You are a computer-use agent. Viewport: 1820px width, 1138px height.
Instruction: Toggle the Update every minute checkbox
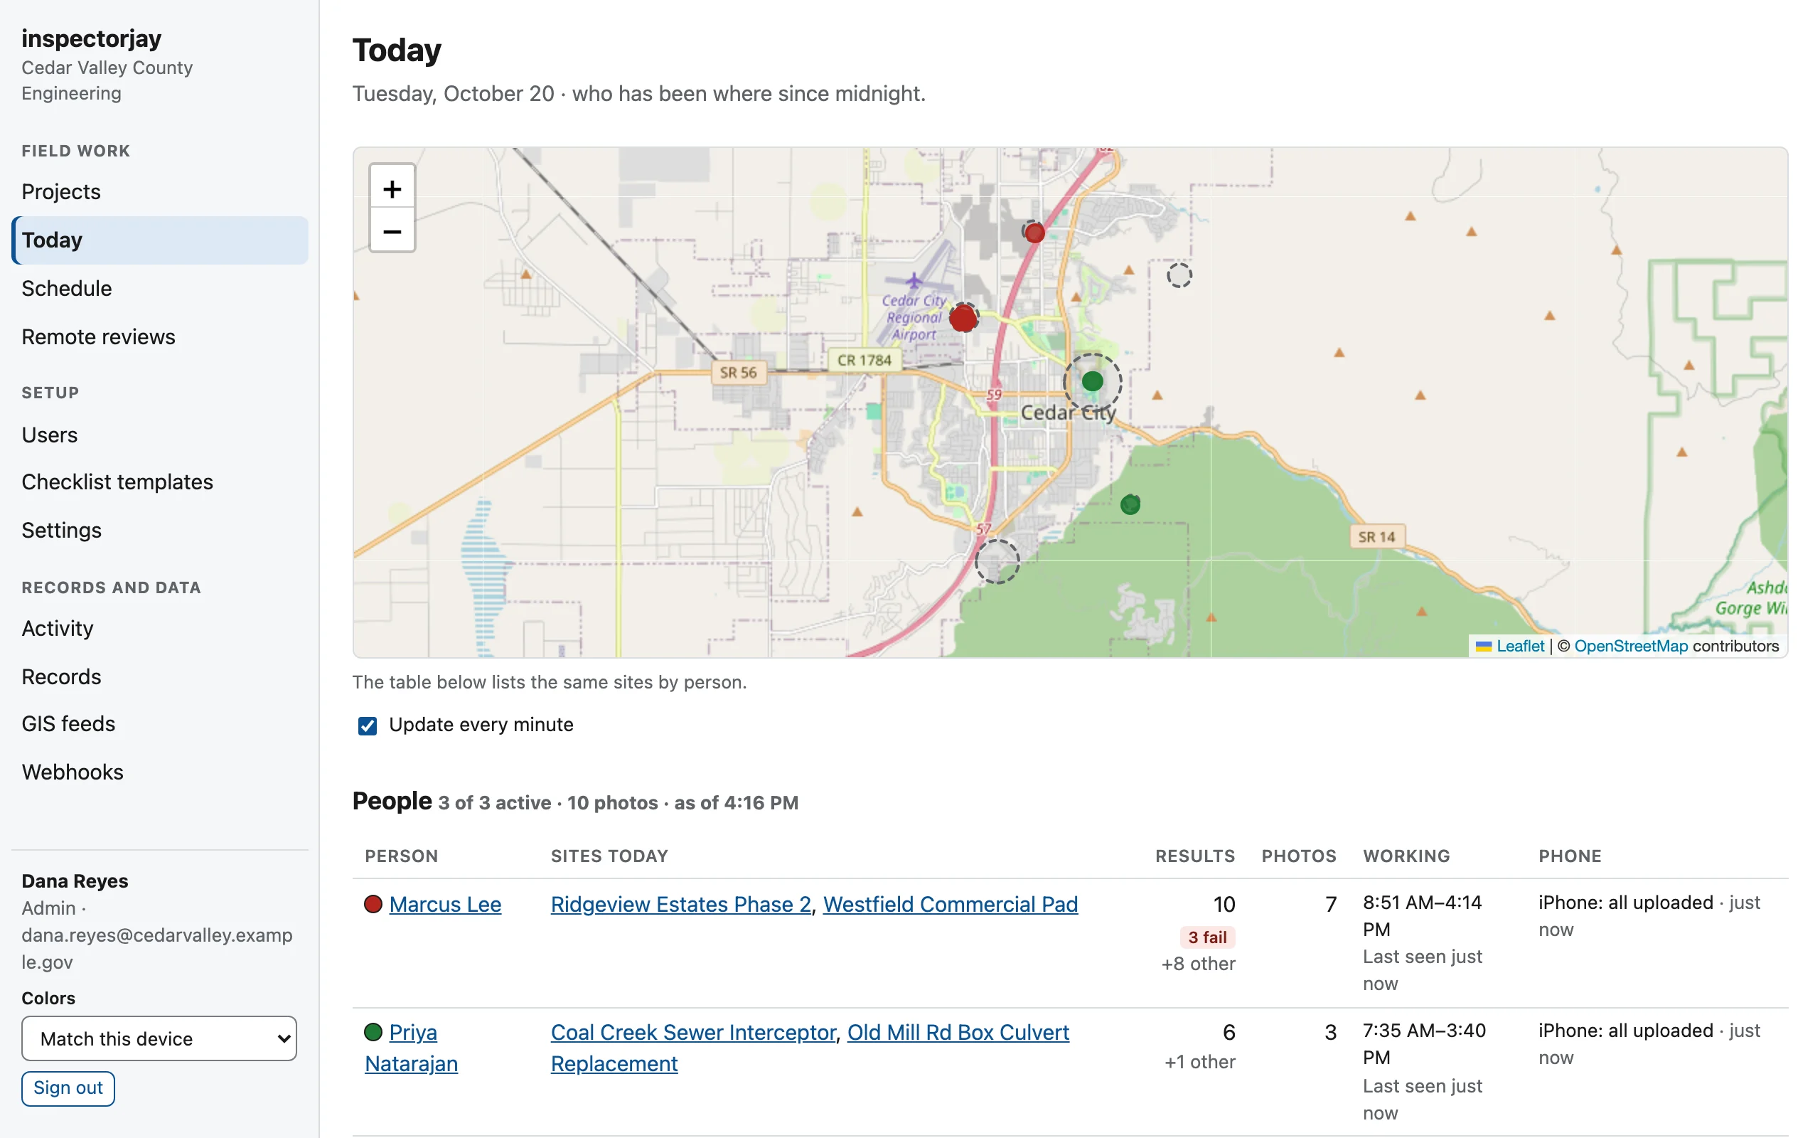point(367,725)
